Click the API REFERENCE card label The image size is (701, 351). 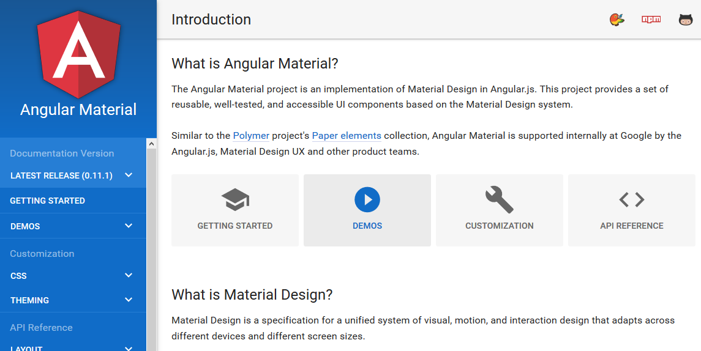[632, 226]
